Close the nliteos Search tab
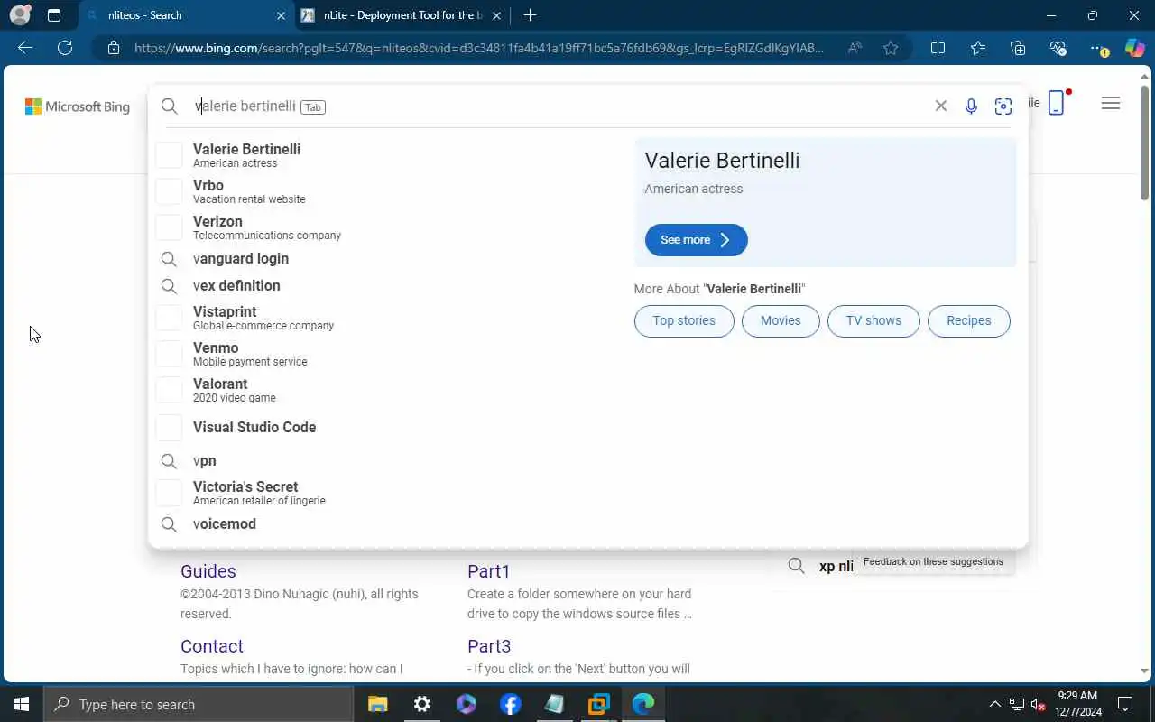 coord(281,15)
